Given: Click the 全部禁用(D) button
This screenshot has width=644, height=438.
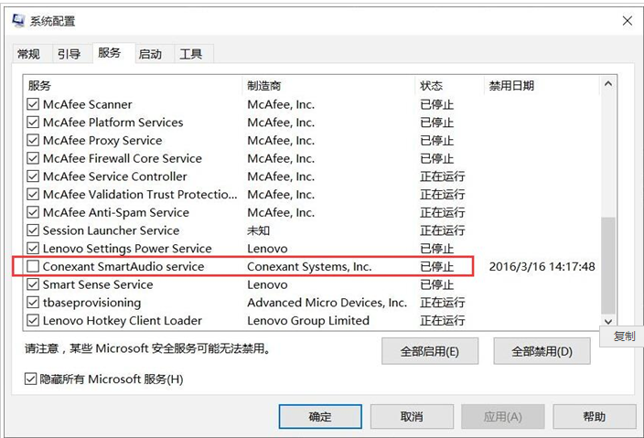Looking at the screenshot, I should (542, 351).
